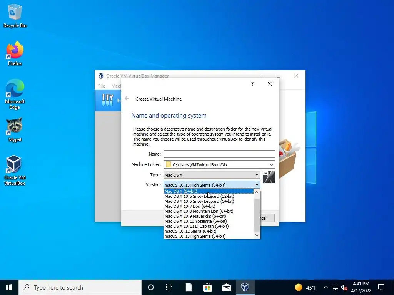Click the Mac OS X 64-bit OS icon
The image size is (394, 295).
269,177
